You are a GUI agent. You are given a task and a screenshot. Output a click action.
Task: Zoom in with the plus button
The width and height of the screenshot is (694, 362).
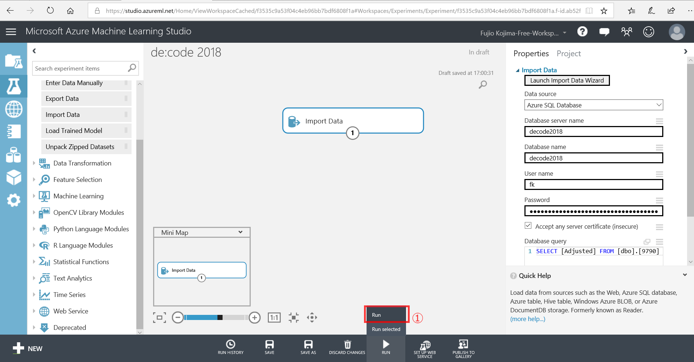point(254,317)
